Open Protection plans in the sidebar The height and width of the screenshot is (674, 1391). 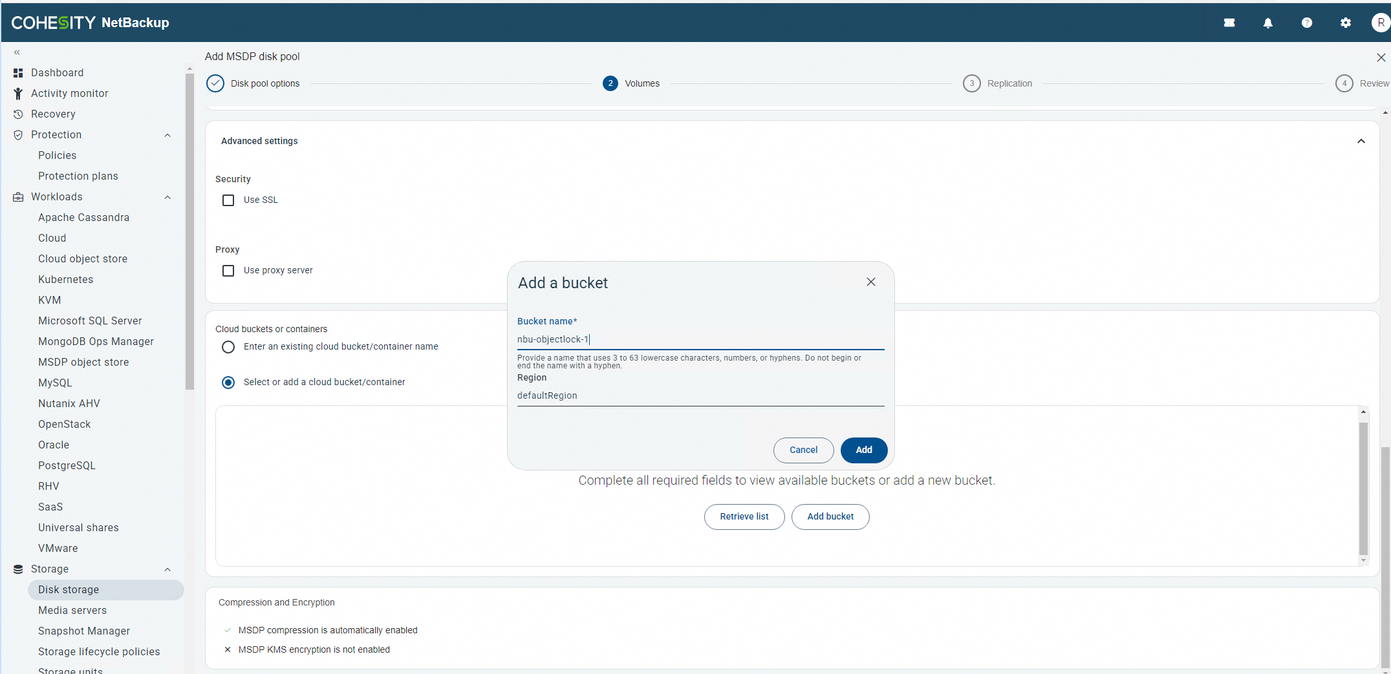[78, 176]
